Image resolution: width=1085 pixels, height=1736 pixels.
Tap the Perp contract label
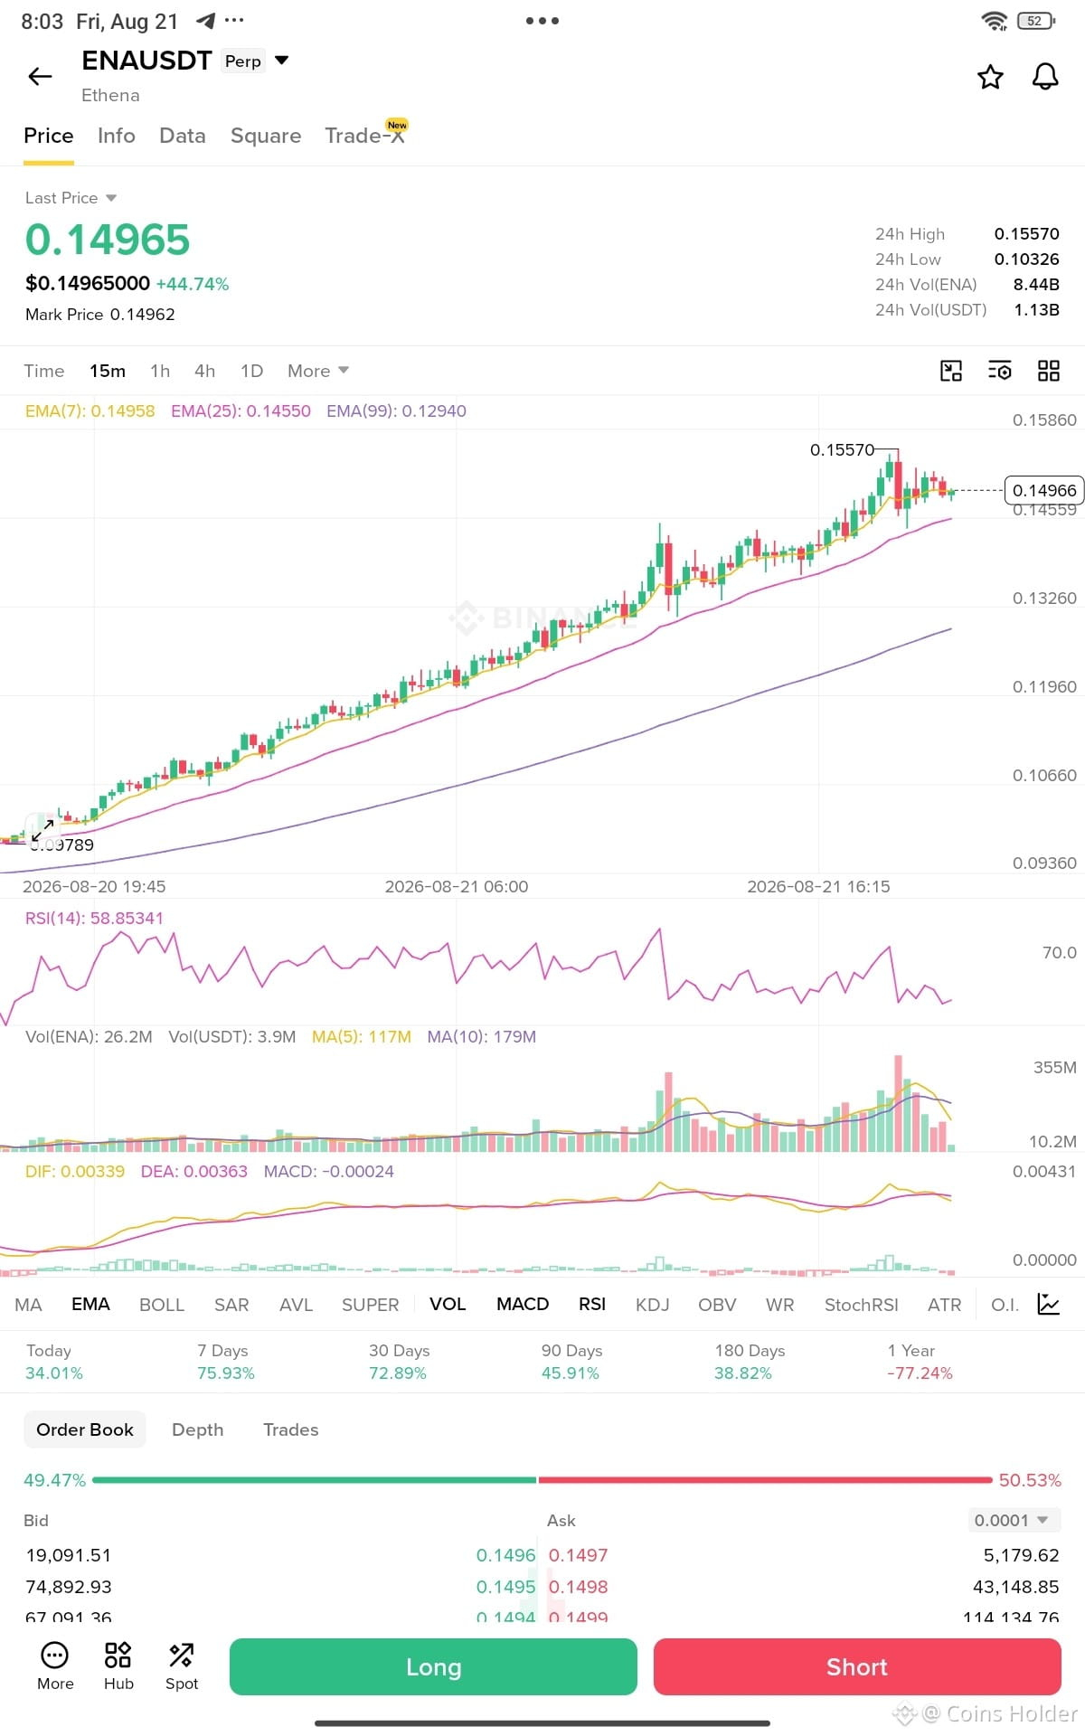[x=243, y=61]
